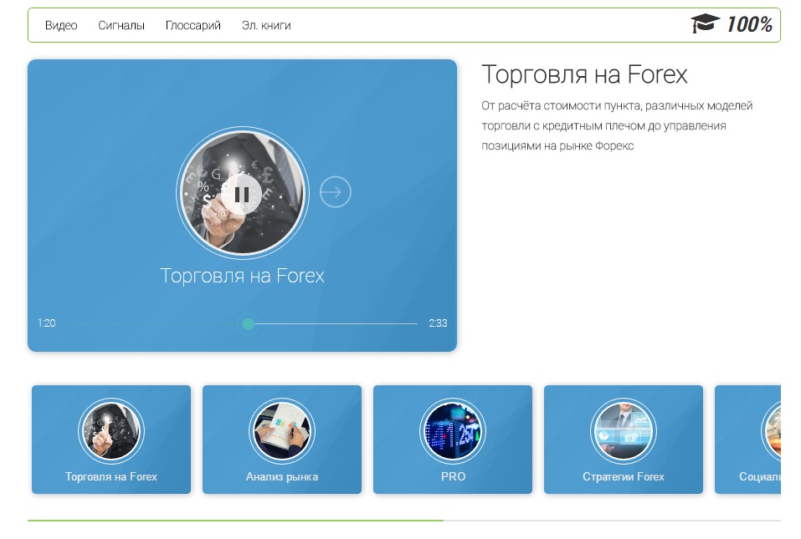Image resolution: width=801 pixels, height=539 pixels.
Task: Go to next video with arrow button
Action: 335,192
